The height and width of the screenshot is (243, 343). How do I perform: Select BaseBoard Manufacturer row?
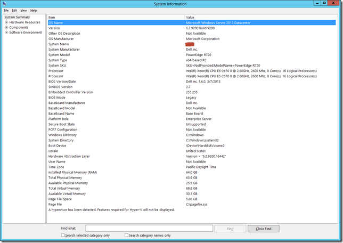click(x=192, y=103)
